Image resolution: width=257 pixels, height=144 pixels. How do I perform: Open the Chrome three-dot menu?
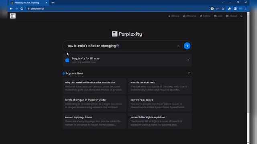(x=246, y=8)
